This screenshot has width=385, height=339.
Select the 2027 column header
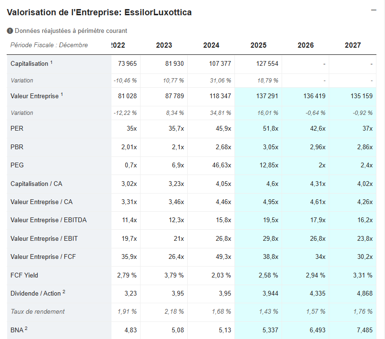coord(353,45)
